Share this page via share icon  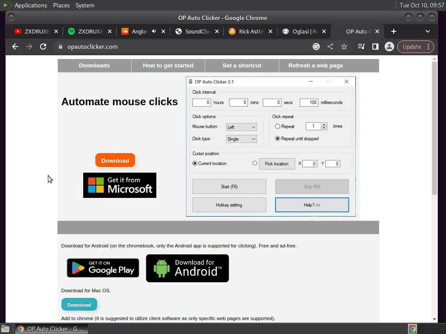(330, 47)
